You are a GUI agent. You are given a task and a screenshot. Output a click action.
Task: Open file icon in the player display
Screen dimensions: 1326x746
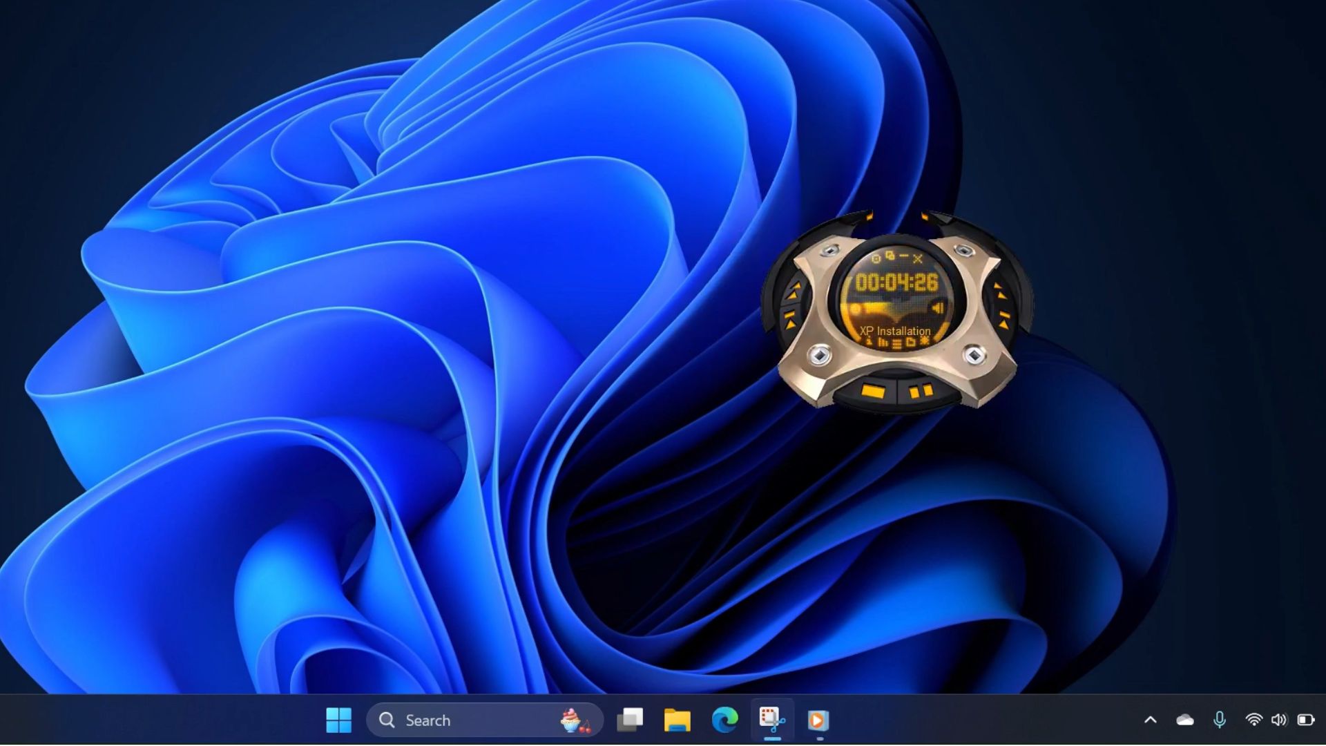tap(910, 342)
